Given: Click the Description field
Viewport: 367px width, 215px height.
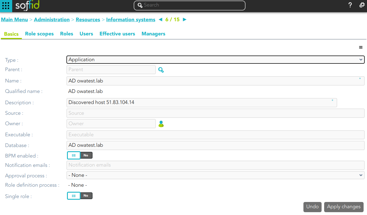Looking at the screenshot, I should [x=202, y=103].
